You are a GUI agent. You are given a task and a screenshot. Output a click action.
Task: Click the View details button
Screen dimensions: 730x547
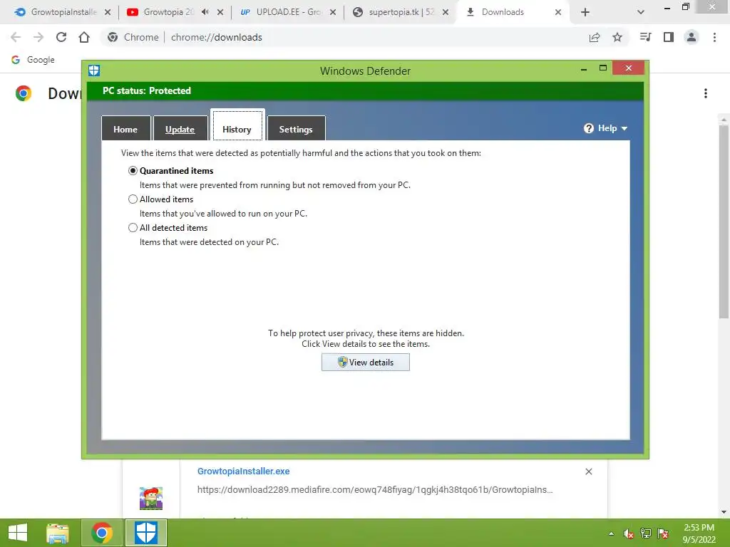(366, 363)
